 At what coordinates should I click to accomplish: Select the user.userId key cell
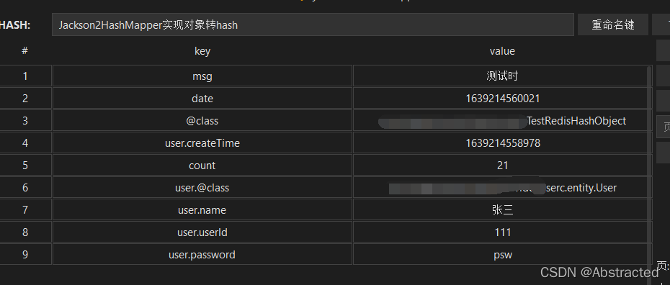tap(202, 232)
